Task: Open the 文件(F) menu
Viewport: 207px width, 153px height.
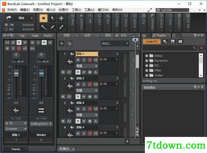Action: point(12,10)
